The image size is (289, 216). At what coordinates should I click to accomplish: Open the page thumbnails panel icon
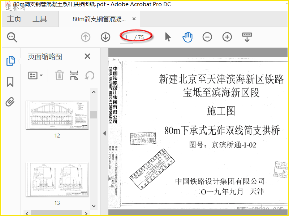(x=11, y=60)
